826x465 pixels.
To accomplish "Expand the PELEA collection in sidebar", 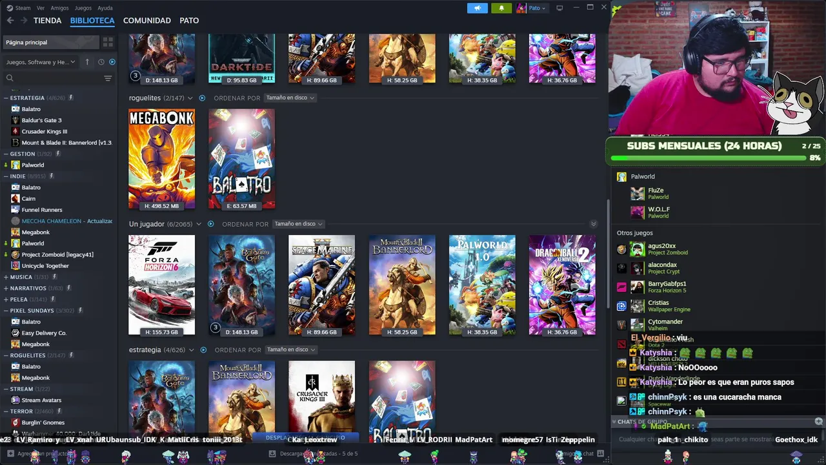I will coord(6,300).
